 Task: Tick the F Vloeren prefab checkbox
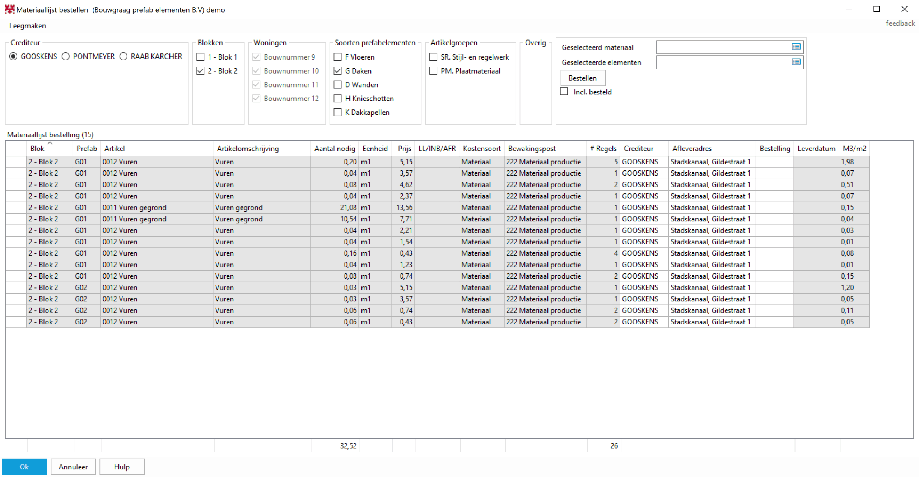tap(338, 57)
